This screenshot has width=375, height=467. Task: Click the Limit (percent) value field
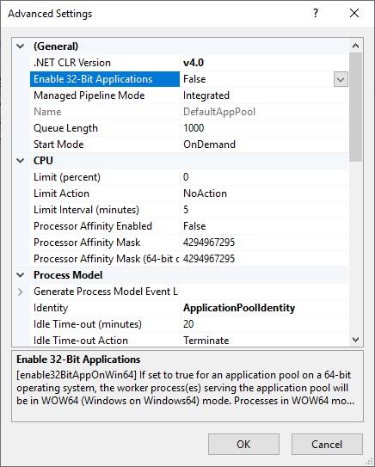264,177
